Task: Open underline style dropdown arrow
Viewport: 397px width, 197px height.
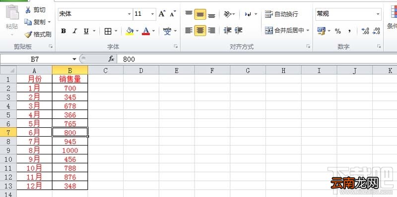Action: 94,31
